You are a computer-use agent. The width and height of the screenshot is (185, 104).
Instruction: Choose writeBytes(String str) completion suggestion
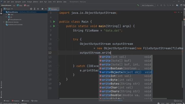pos(125,84)
